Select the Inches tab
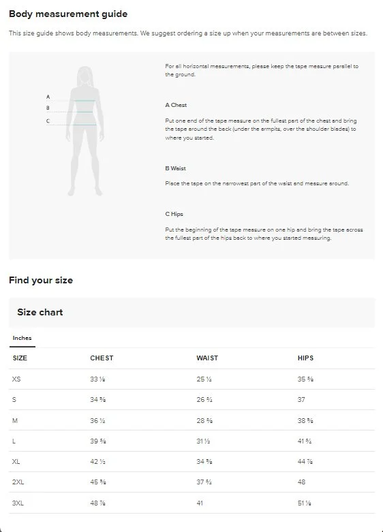 (x=22, y=338)
